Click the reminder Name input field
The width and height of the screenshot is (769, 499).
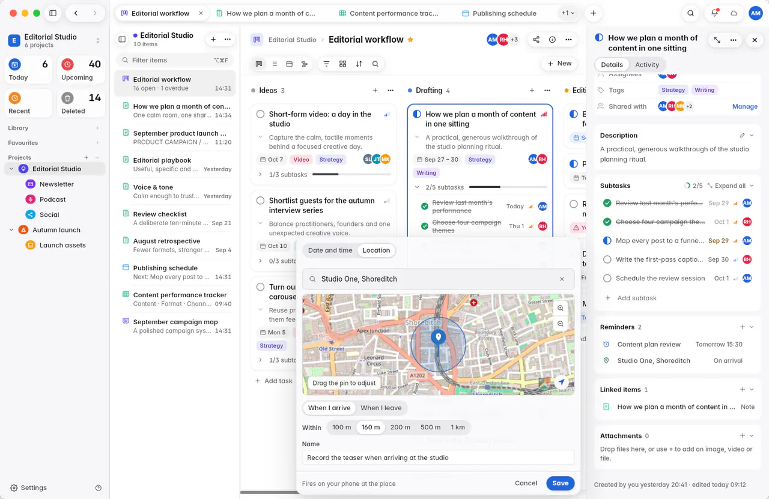point(438,458)
